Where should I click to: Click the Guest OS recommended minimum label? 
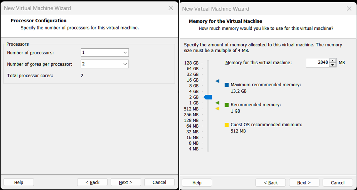[267, 125]
